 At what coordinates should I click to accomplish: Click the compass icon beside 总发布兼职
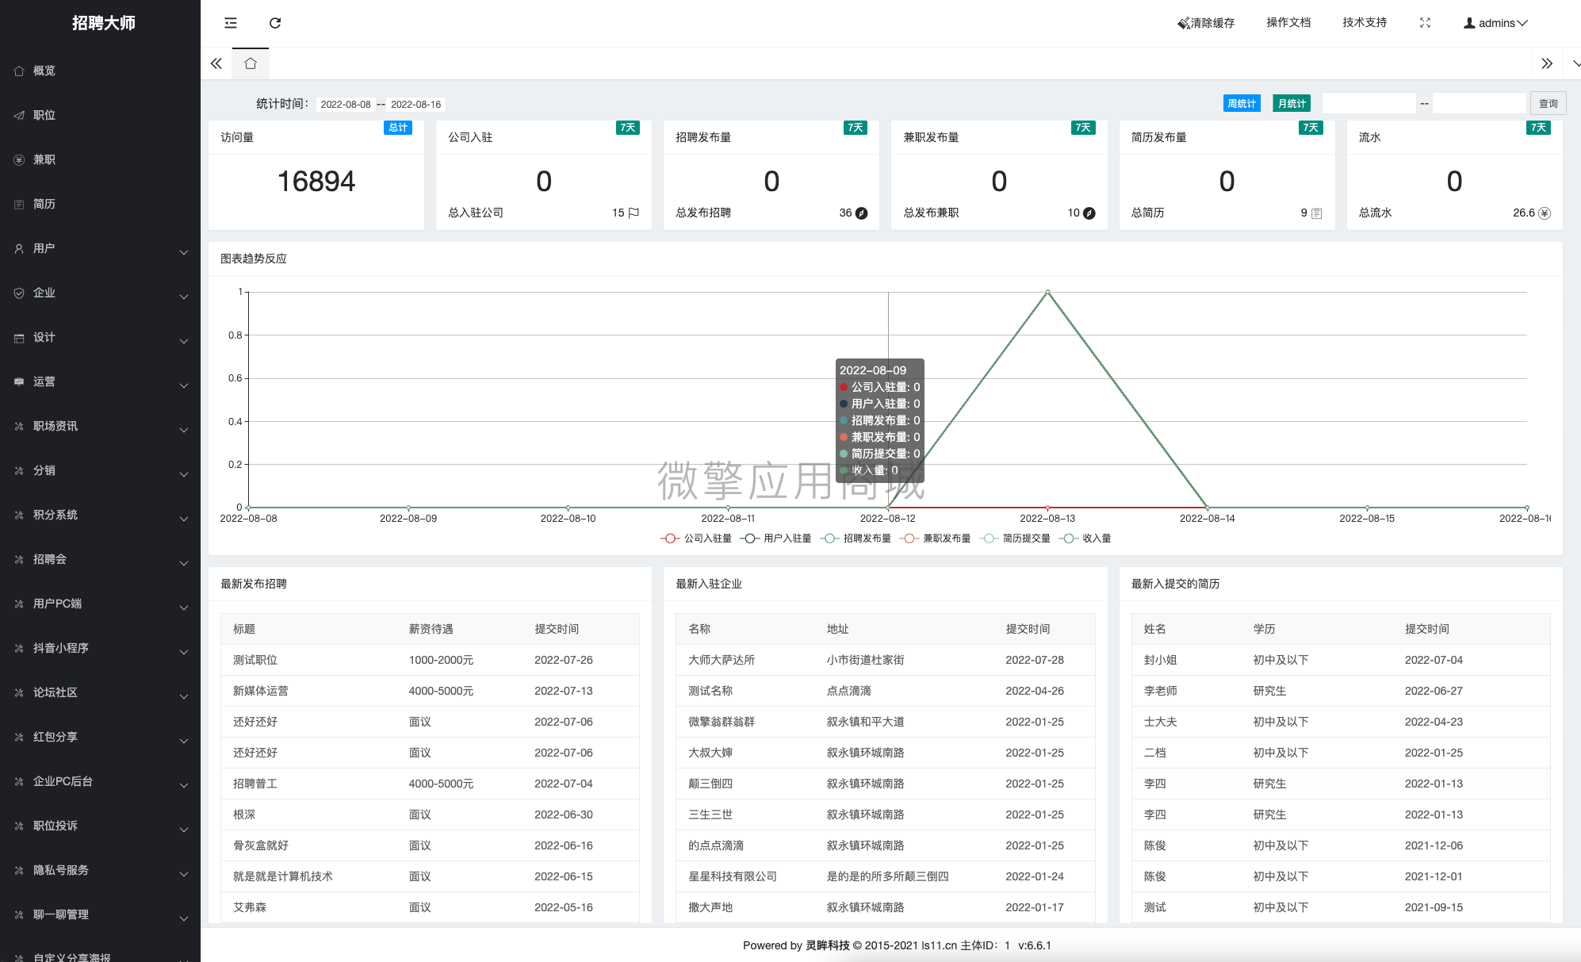pos(1089,213)
